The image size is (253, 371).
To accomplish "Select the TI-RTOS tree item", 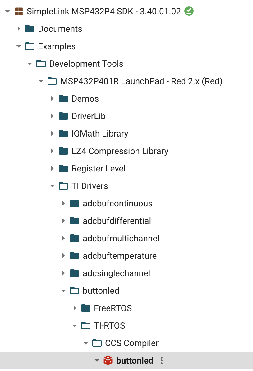I will click(109, 325).
